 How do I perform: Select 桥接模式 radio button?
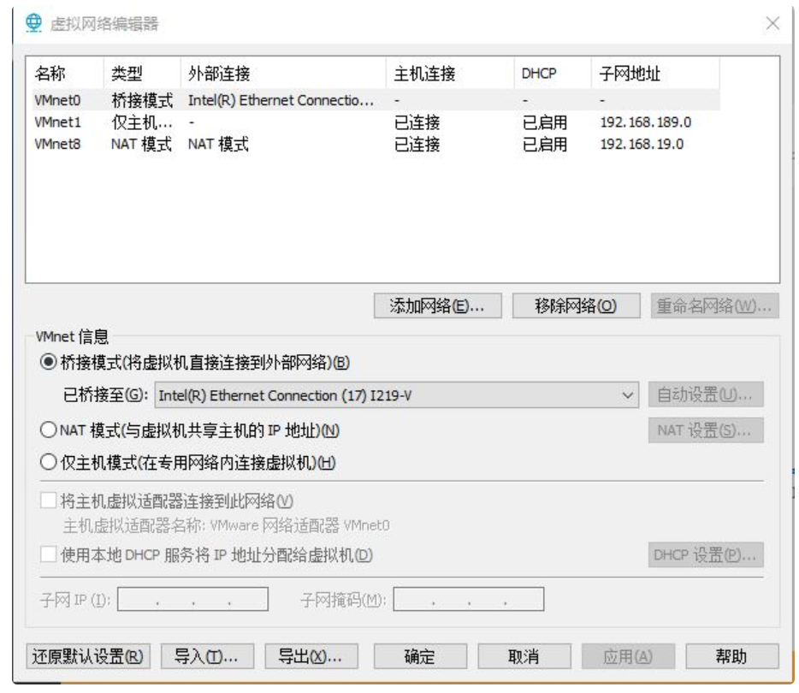tap(49, 362)
